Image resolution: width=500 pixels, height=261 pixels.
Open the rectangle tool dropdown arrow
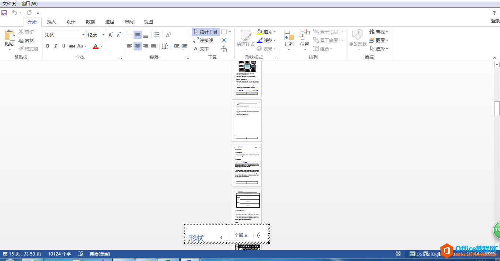(230, 32)
